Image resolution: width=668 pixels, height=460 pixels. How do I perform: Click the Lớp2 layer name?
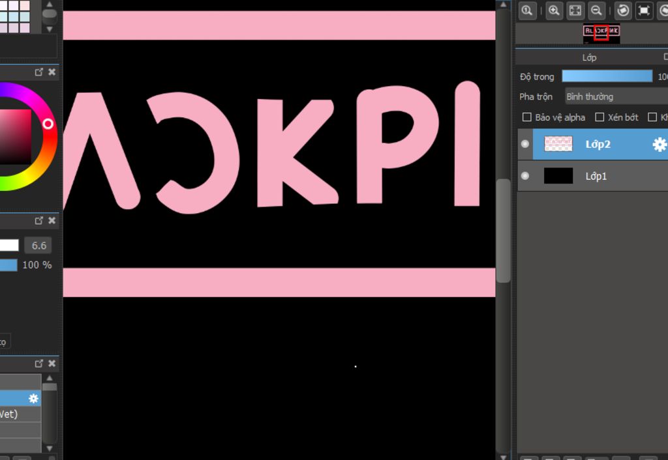click(598, 144)
